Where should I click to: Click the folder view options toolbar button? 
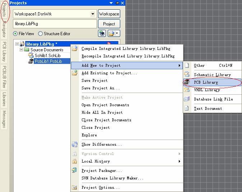pos(111,33)
